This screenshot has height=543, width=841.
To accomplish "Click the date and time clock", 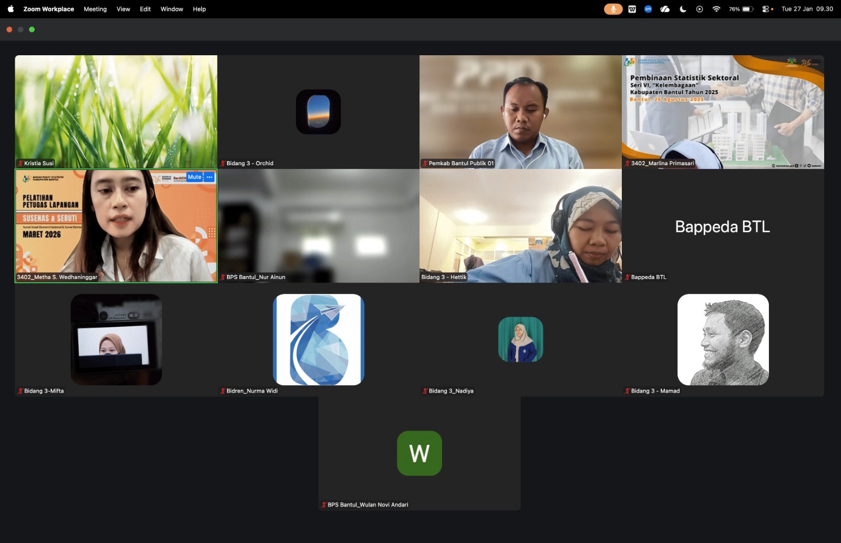I will coord(807,9).
